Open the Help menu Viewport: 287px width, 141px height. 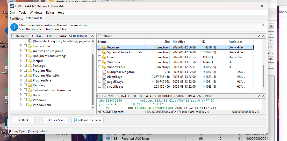tap(61, 13)
